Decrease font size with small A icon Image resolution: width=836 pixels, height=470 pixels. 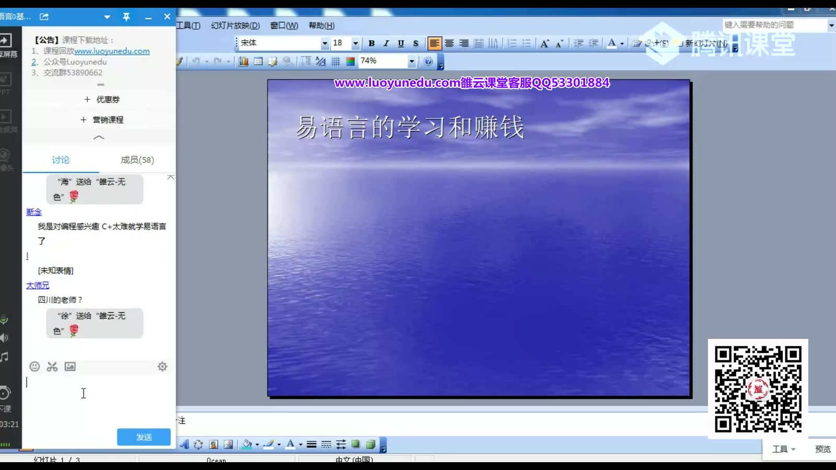[559, 43]
